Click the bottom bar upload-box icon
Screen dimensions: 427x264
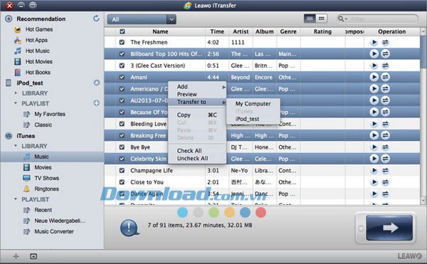point(33,256)
